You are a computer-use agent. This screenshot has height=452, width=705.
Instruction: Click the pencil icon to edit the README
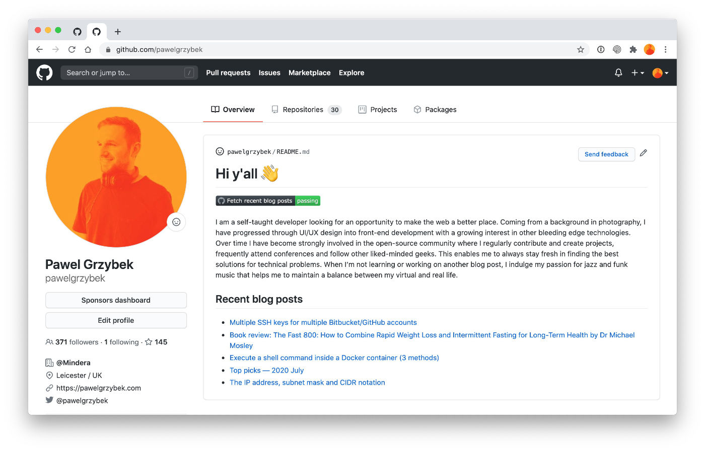click(x=643, y=152)
